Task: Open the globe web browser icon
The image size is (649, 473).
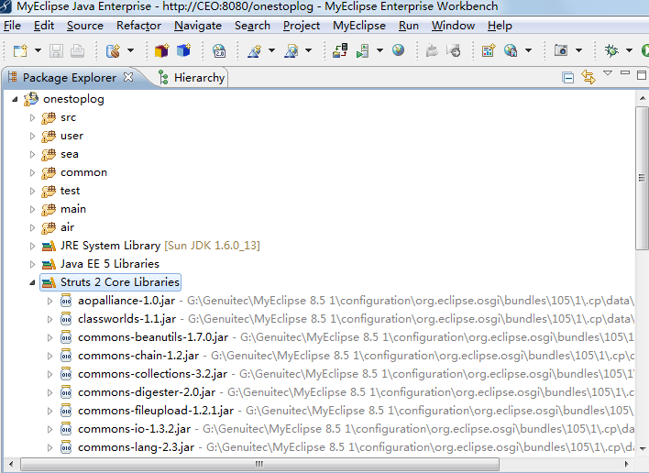Action: click(x=398, y=50)
